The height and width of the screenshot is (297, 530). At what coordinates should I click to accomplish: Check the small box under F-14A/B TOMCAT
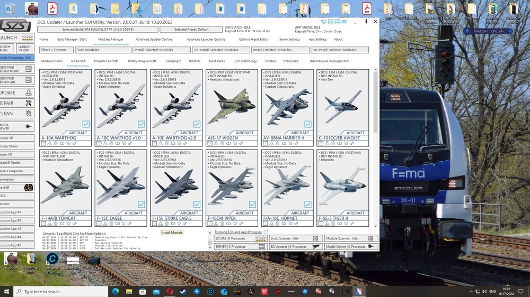(x=43, y=224)
